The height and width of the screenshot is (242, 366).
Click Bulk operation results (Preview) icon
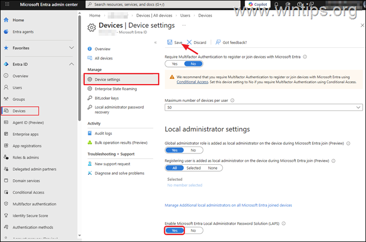tap(90, 142)
